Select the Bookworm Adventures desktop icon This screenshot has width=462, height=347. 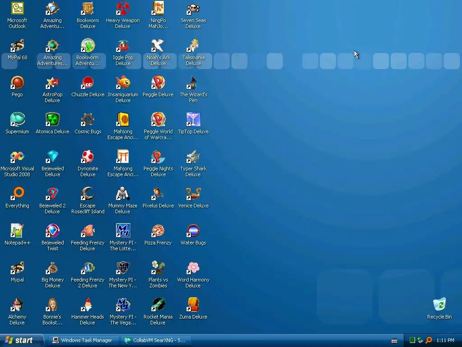(88, 46)
